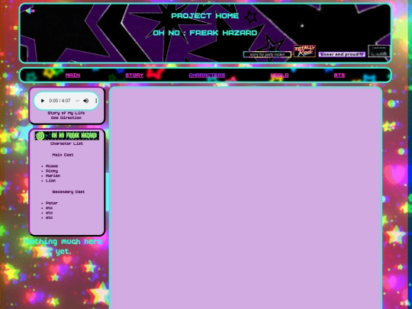
Task: Select Lian in the Main Cast list
Action: [x=50, y=181]
